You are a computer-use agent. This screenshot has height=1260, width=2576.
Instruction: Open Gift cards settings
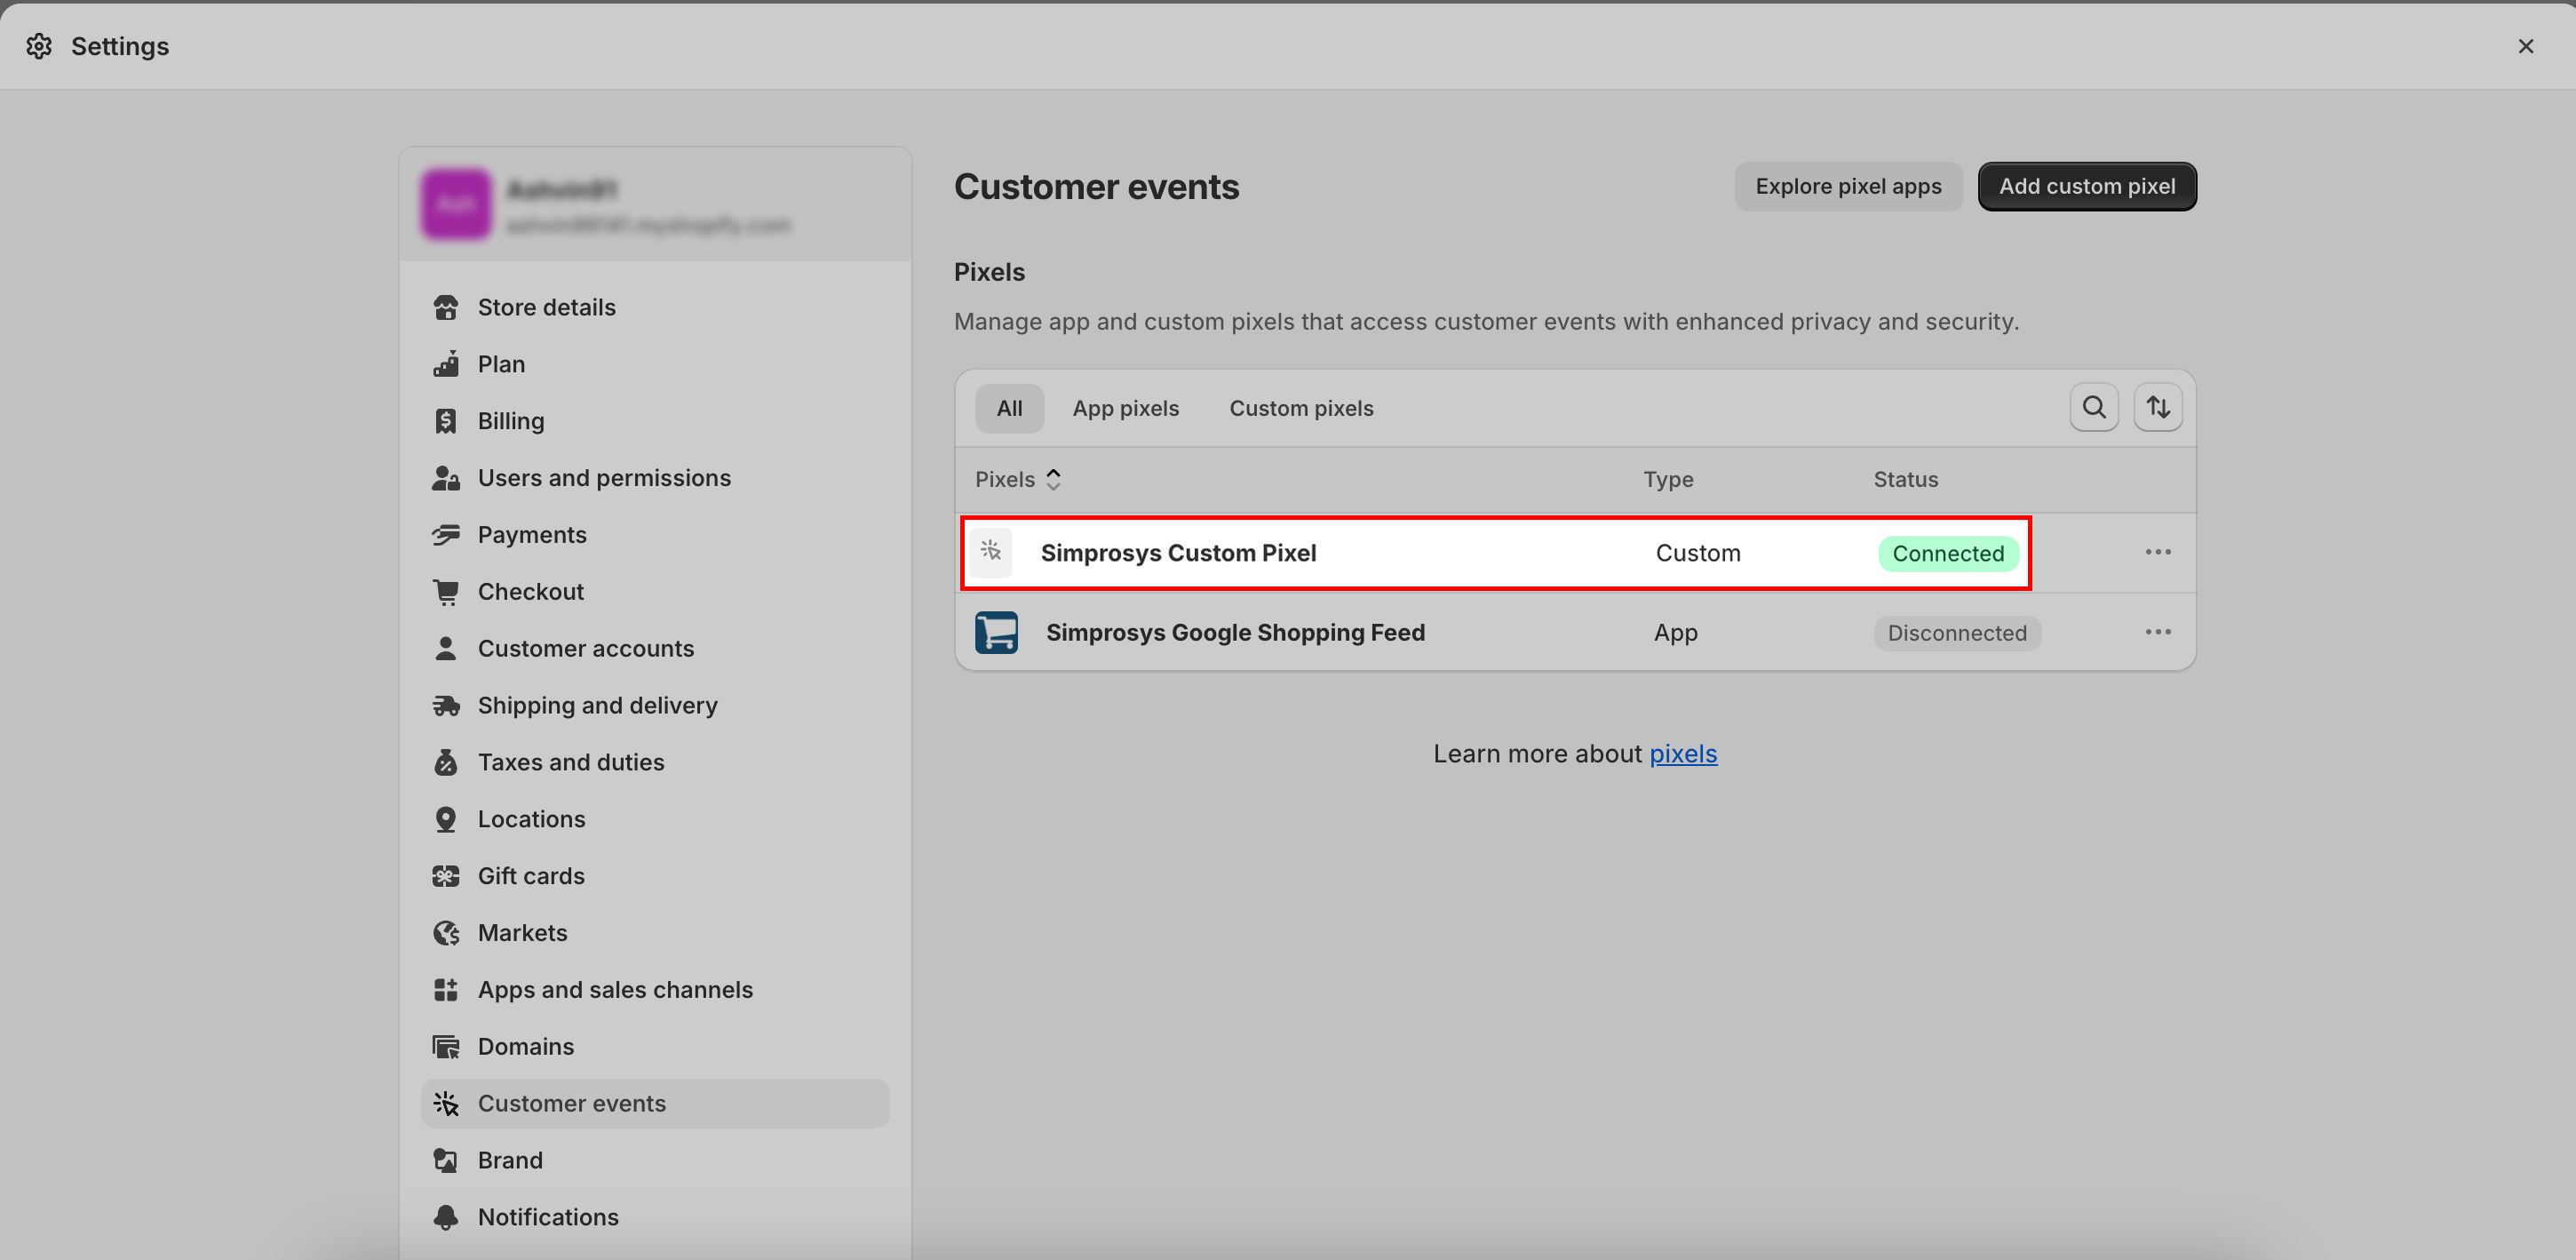coord(655,876)
